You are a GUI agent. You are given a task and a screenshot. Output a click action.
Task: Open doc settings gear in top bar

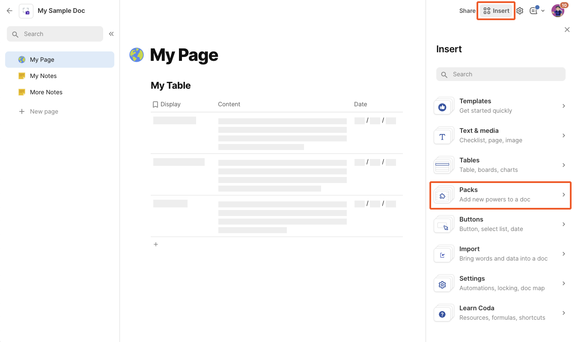[520, 11]
